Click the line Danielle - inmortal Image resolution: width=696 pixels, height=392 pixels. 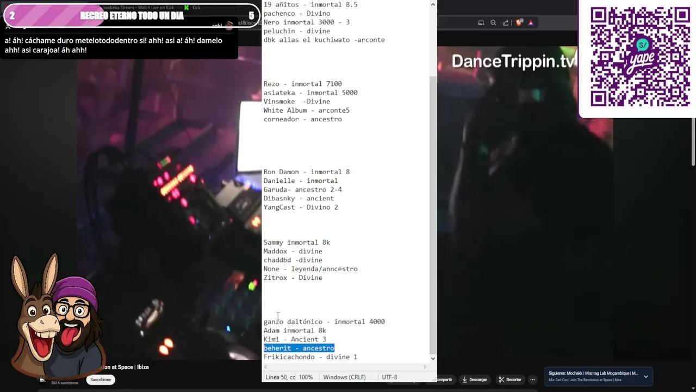(x=301, y=181)
